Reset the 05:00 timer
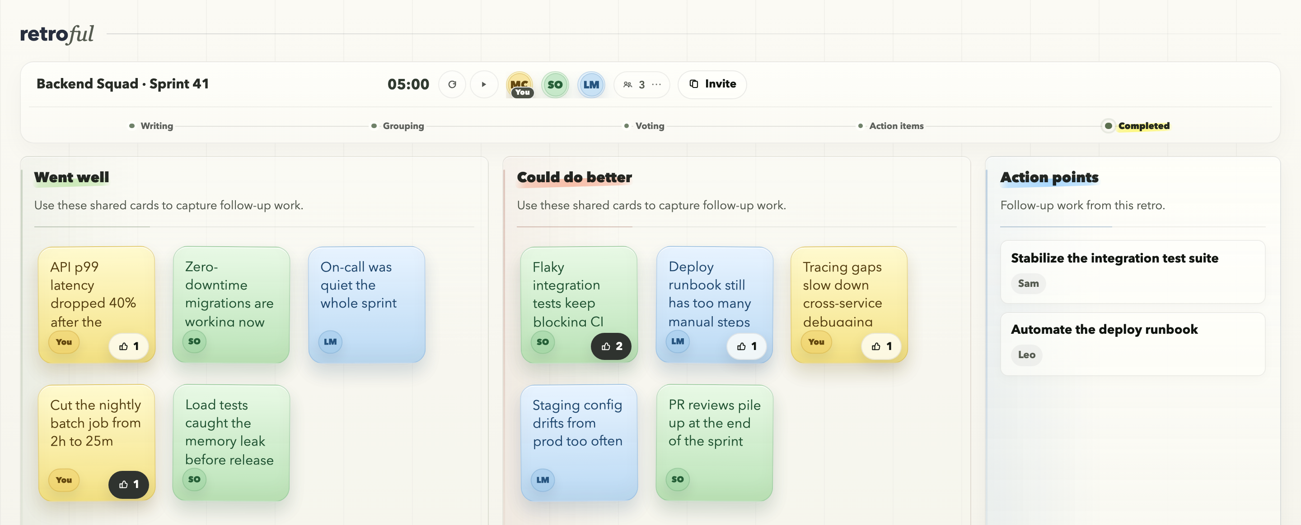This screenshot has height=525, width=1301. coord(452,84)
